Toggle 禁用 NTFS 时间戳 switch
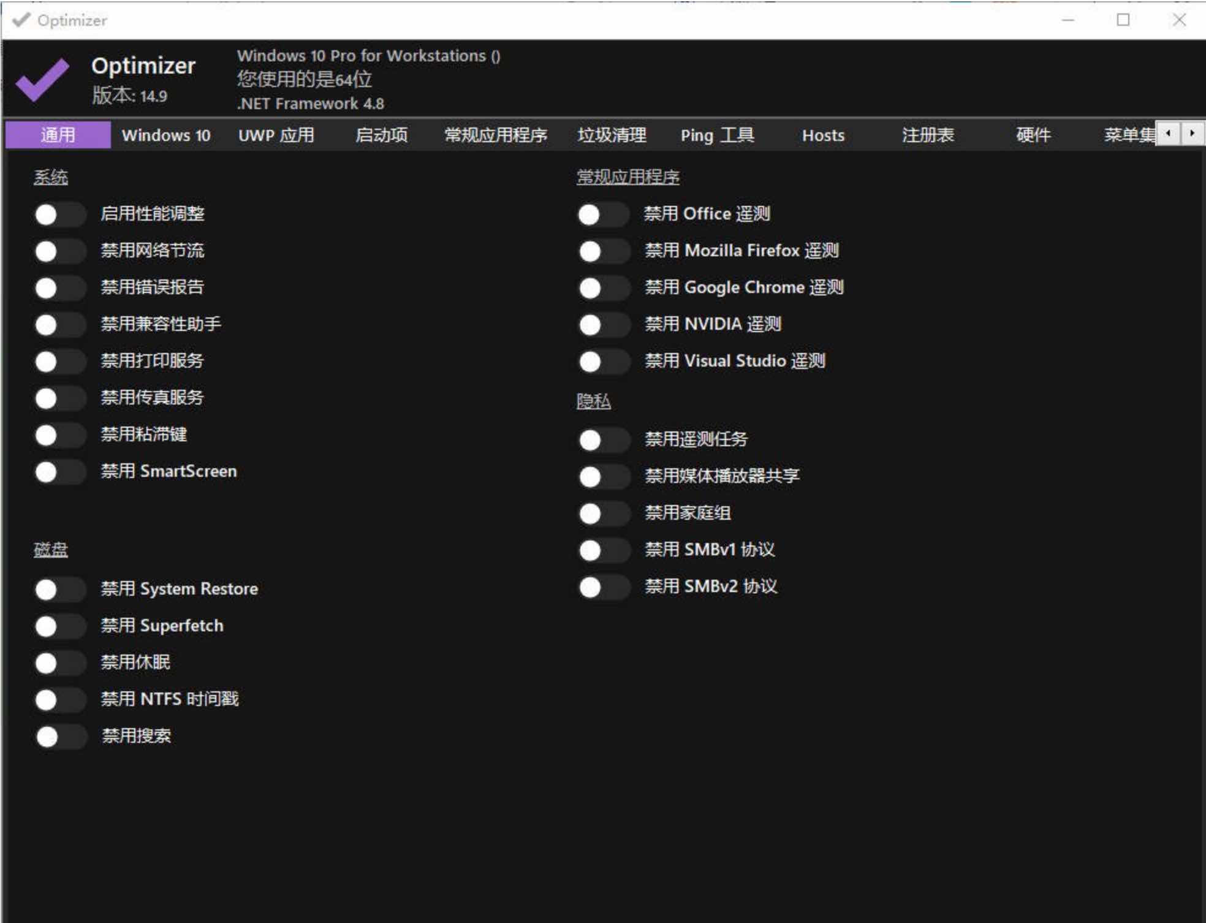This screenshot has width=1206, height=923. tap(59, 700)
